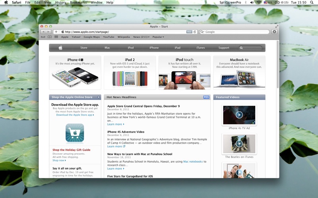Open the Bookmarks menu
This screenshot has width=318, height=198.
[78, 2]
